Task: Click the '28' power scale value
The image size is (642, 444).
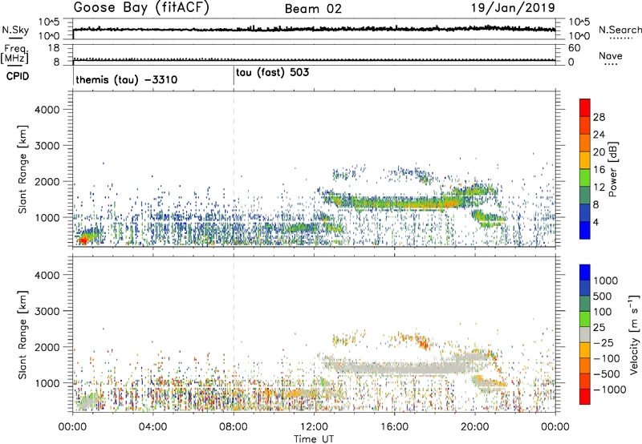Action: pyautogui.click(x=599, y=117)
